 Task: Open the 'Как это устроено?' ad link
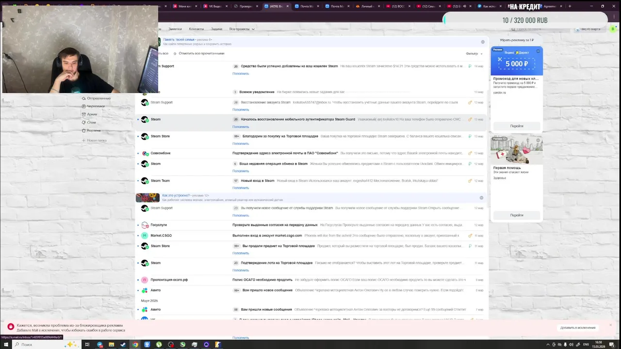point(176,195)
